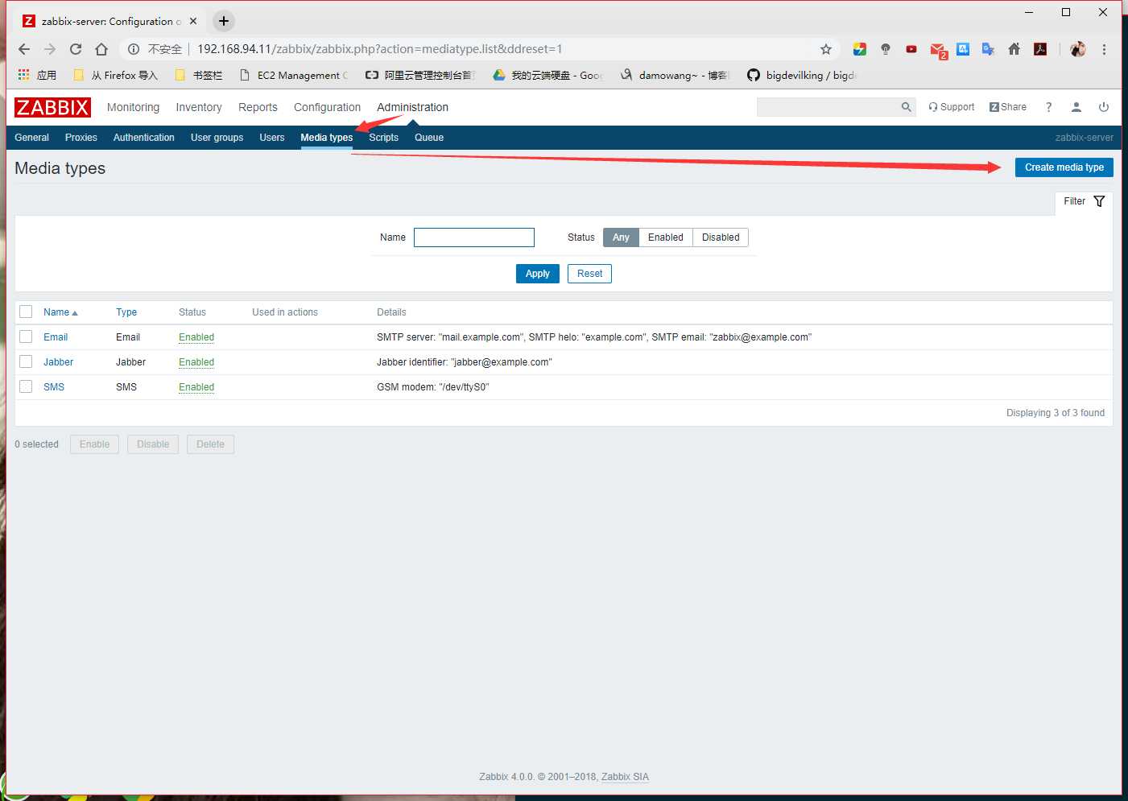Check the Jabber row checkbox
Screen dimensions: 1128x801
26,361
